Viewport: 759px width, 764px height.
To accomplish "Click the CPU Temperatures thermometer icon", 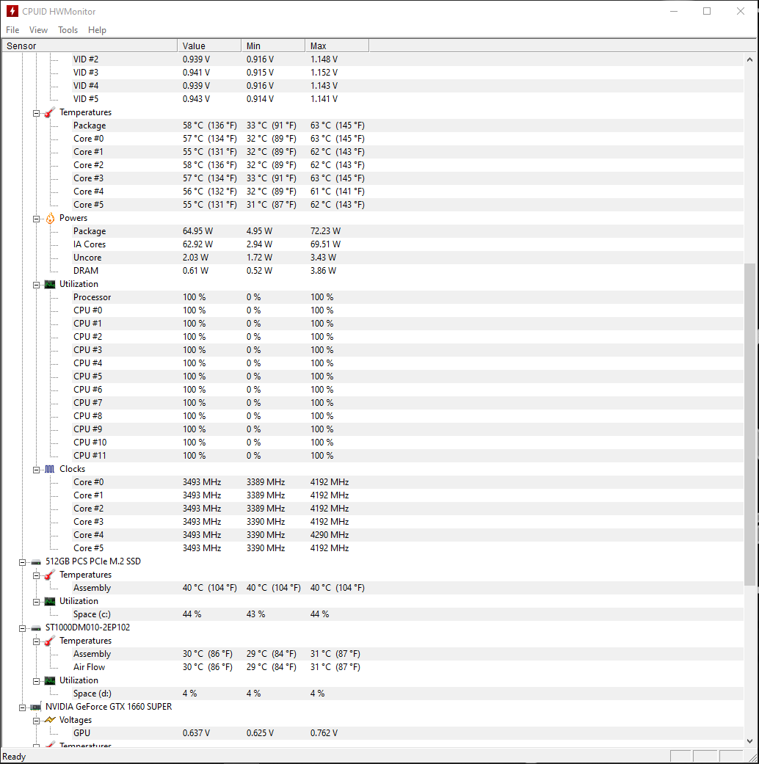I will [x=50, y=112].
